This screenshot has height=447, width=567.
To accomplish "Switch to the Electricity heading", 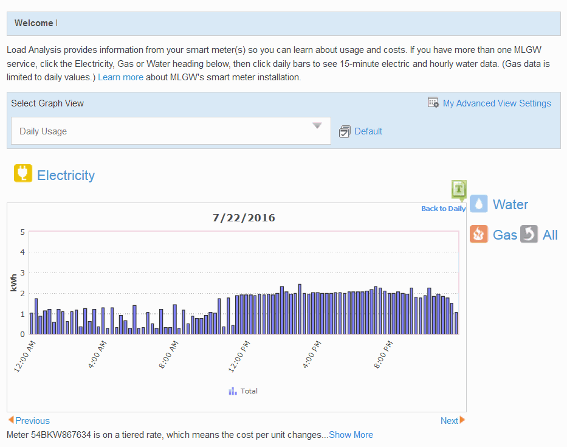I will click(66, 176).
